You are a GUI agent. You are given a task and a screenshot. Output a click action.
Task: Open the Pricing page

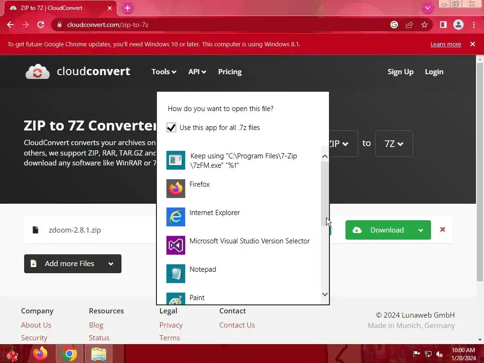point(230,72)
